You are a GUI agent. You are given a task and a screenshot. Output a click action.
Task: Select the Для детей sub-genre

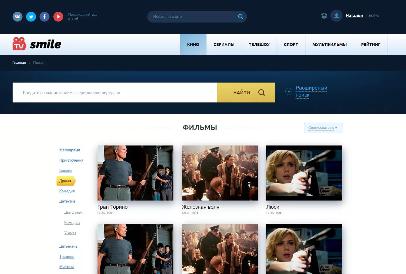(x=73, y=213)
